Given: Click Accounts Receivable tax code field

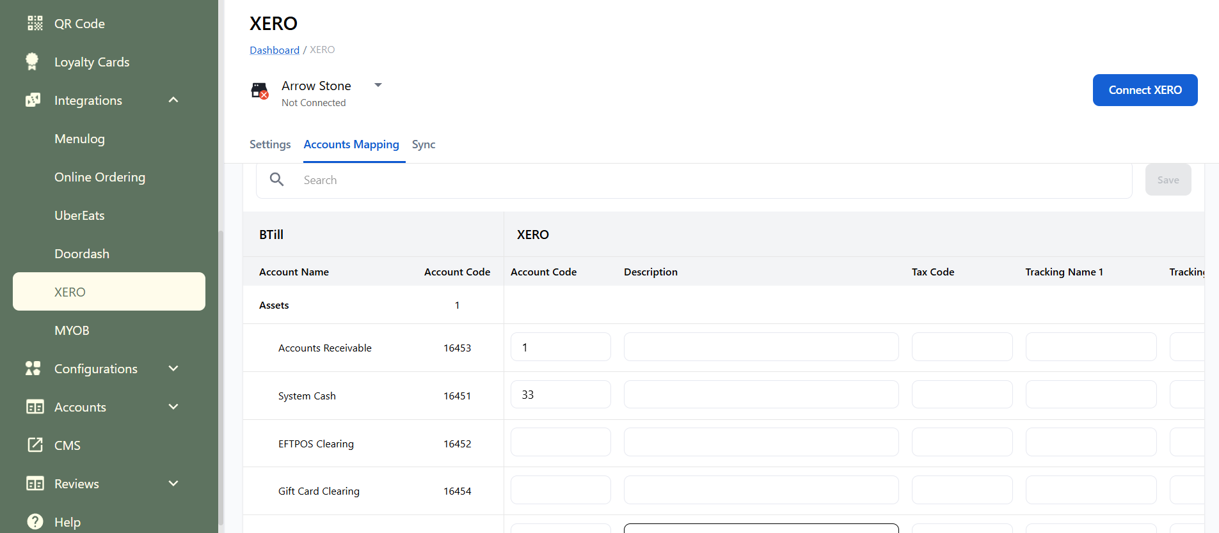Looking at the screenshot, I should pos(962,347).
